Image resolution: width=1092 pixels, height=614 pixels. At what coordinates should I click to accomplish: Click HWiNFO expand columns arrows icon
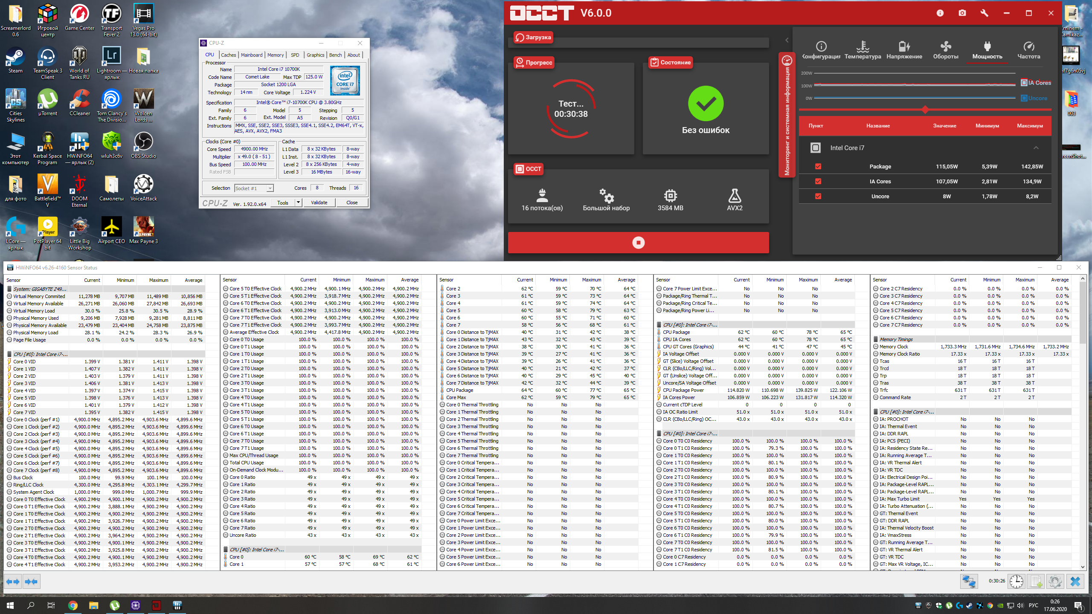coord(13,581)
